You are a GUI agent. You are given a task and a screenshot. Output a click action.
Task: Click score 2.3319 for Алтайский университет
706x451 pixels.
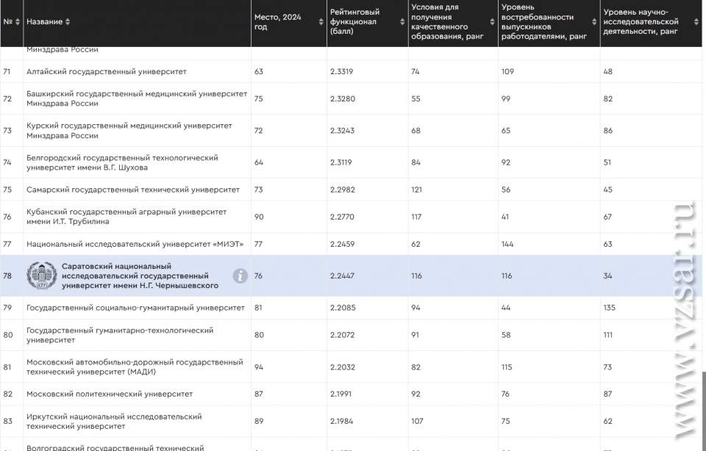(x=341, y=71)
